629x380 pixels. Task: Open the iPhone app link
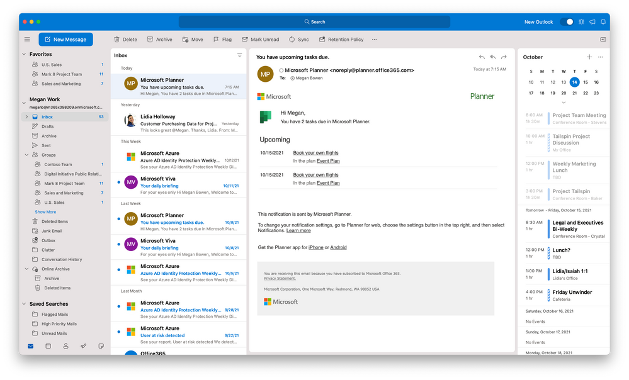pyautogui.click(x=315, y=247)
